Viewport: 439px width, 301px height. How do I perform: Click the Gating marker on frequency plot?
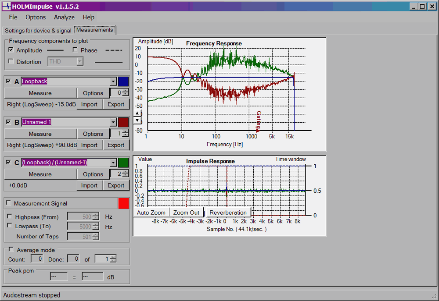click(x=259, y=121)
